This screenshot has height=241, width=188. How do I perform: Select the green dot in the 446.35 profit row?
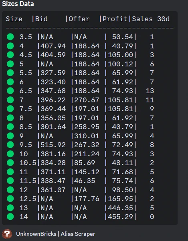point(10,208)
